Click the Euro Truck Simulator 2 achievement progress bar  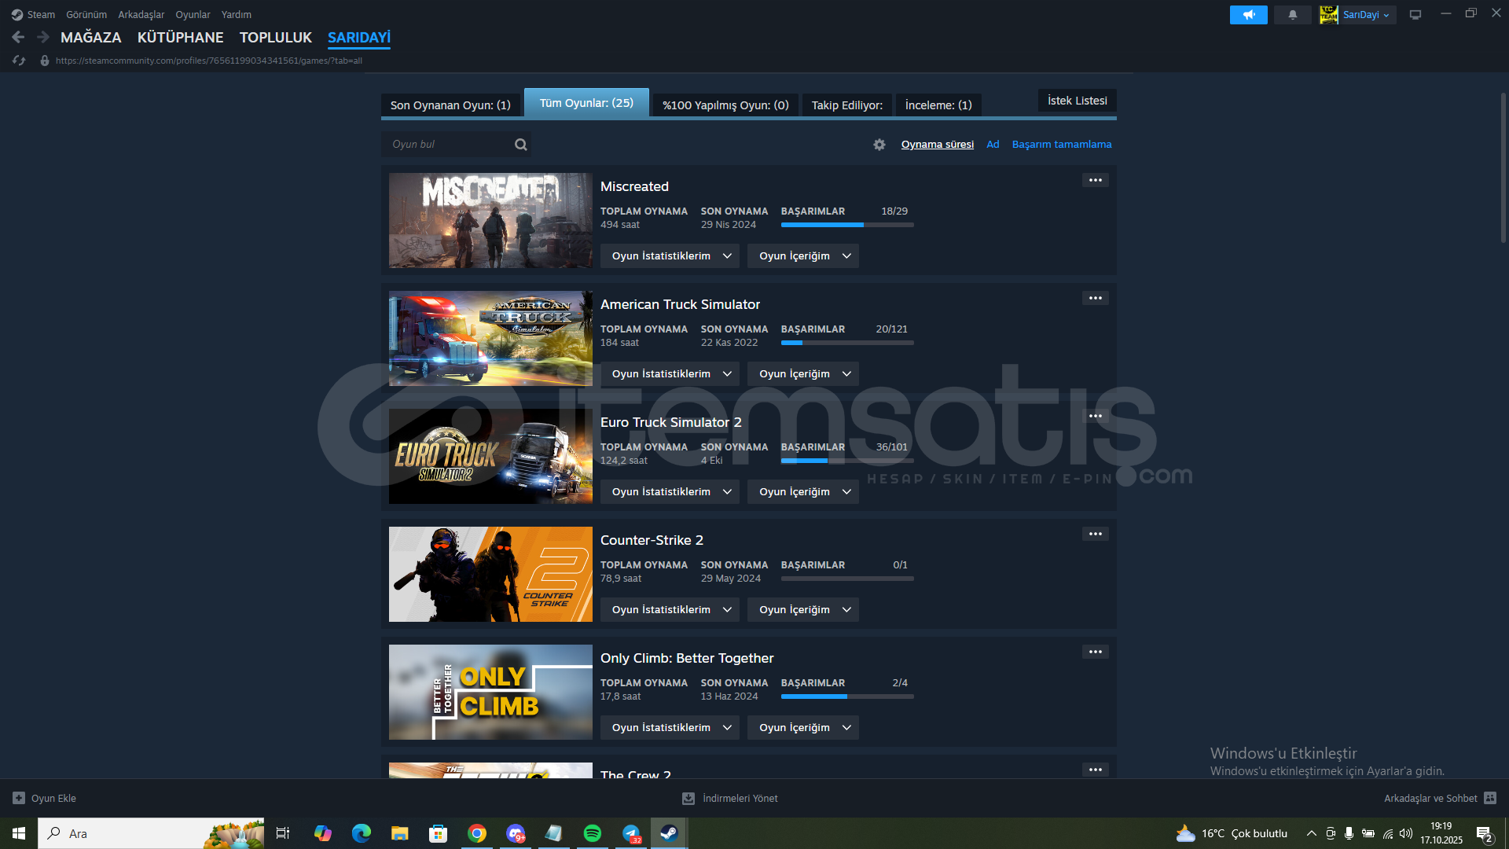pos(846,461)
